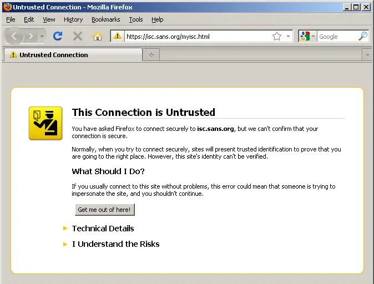Click the warning site identity icon in address bar
Viewport: 374px width, 284px height.
[117, 36]
